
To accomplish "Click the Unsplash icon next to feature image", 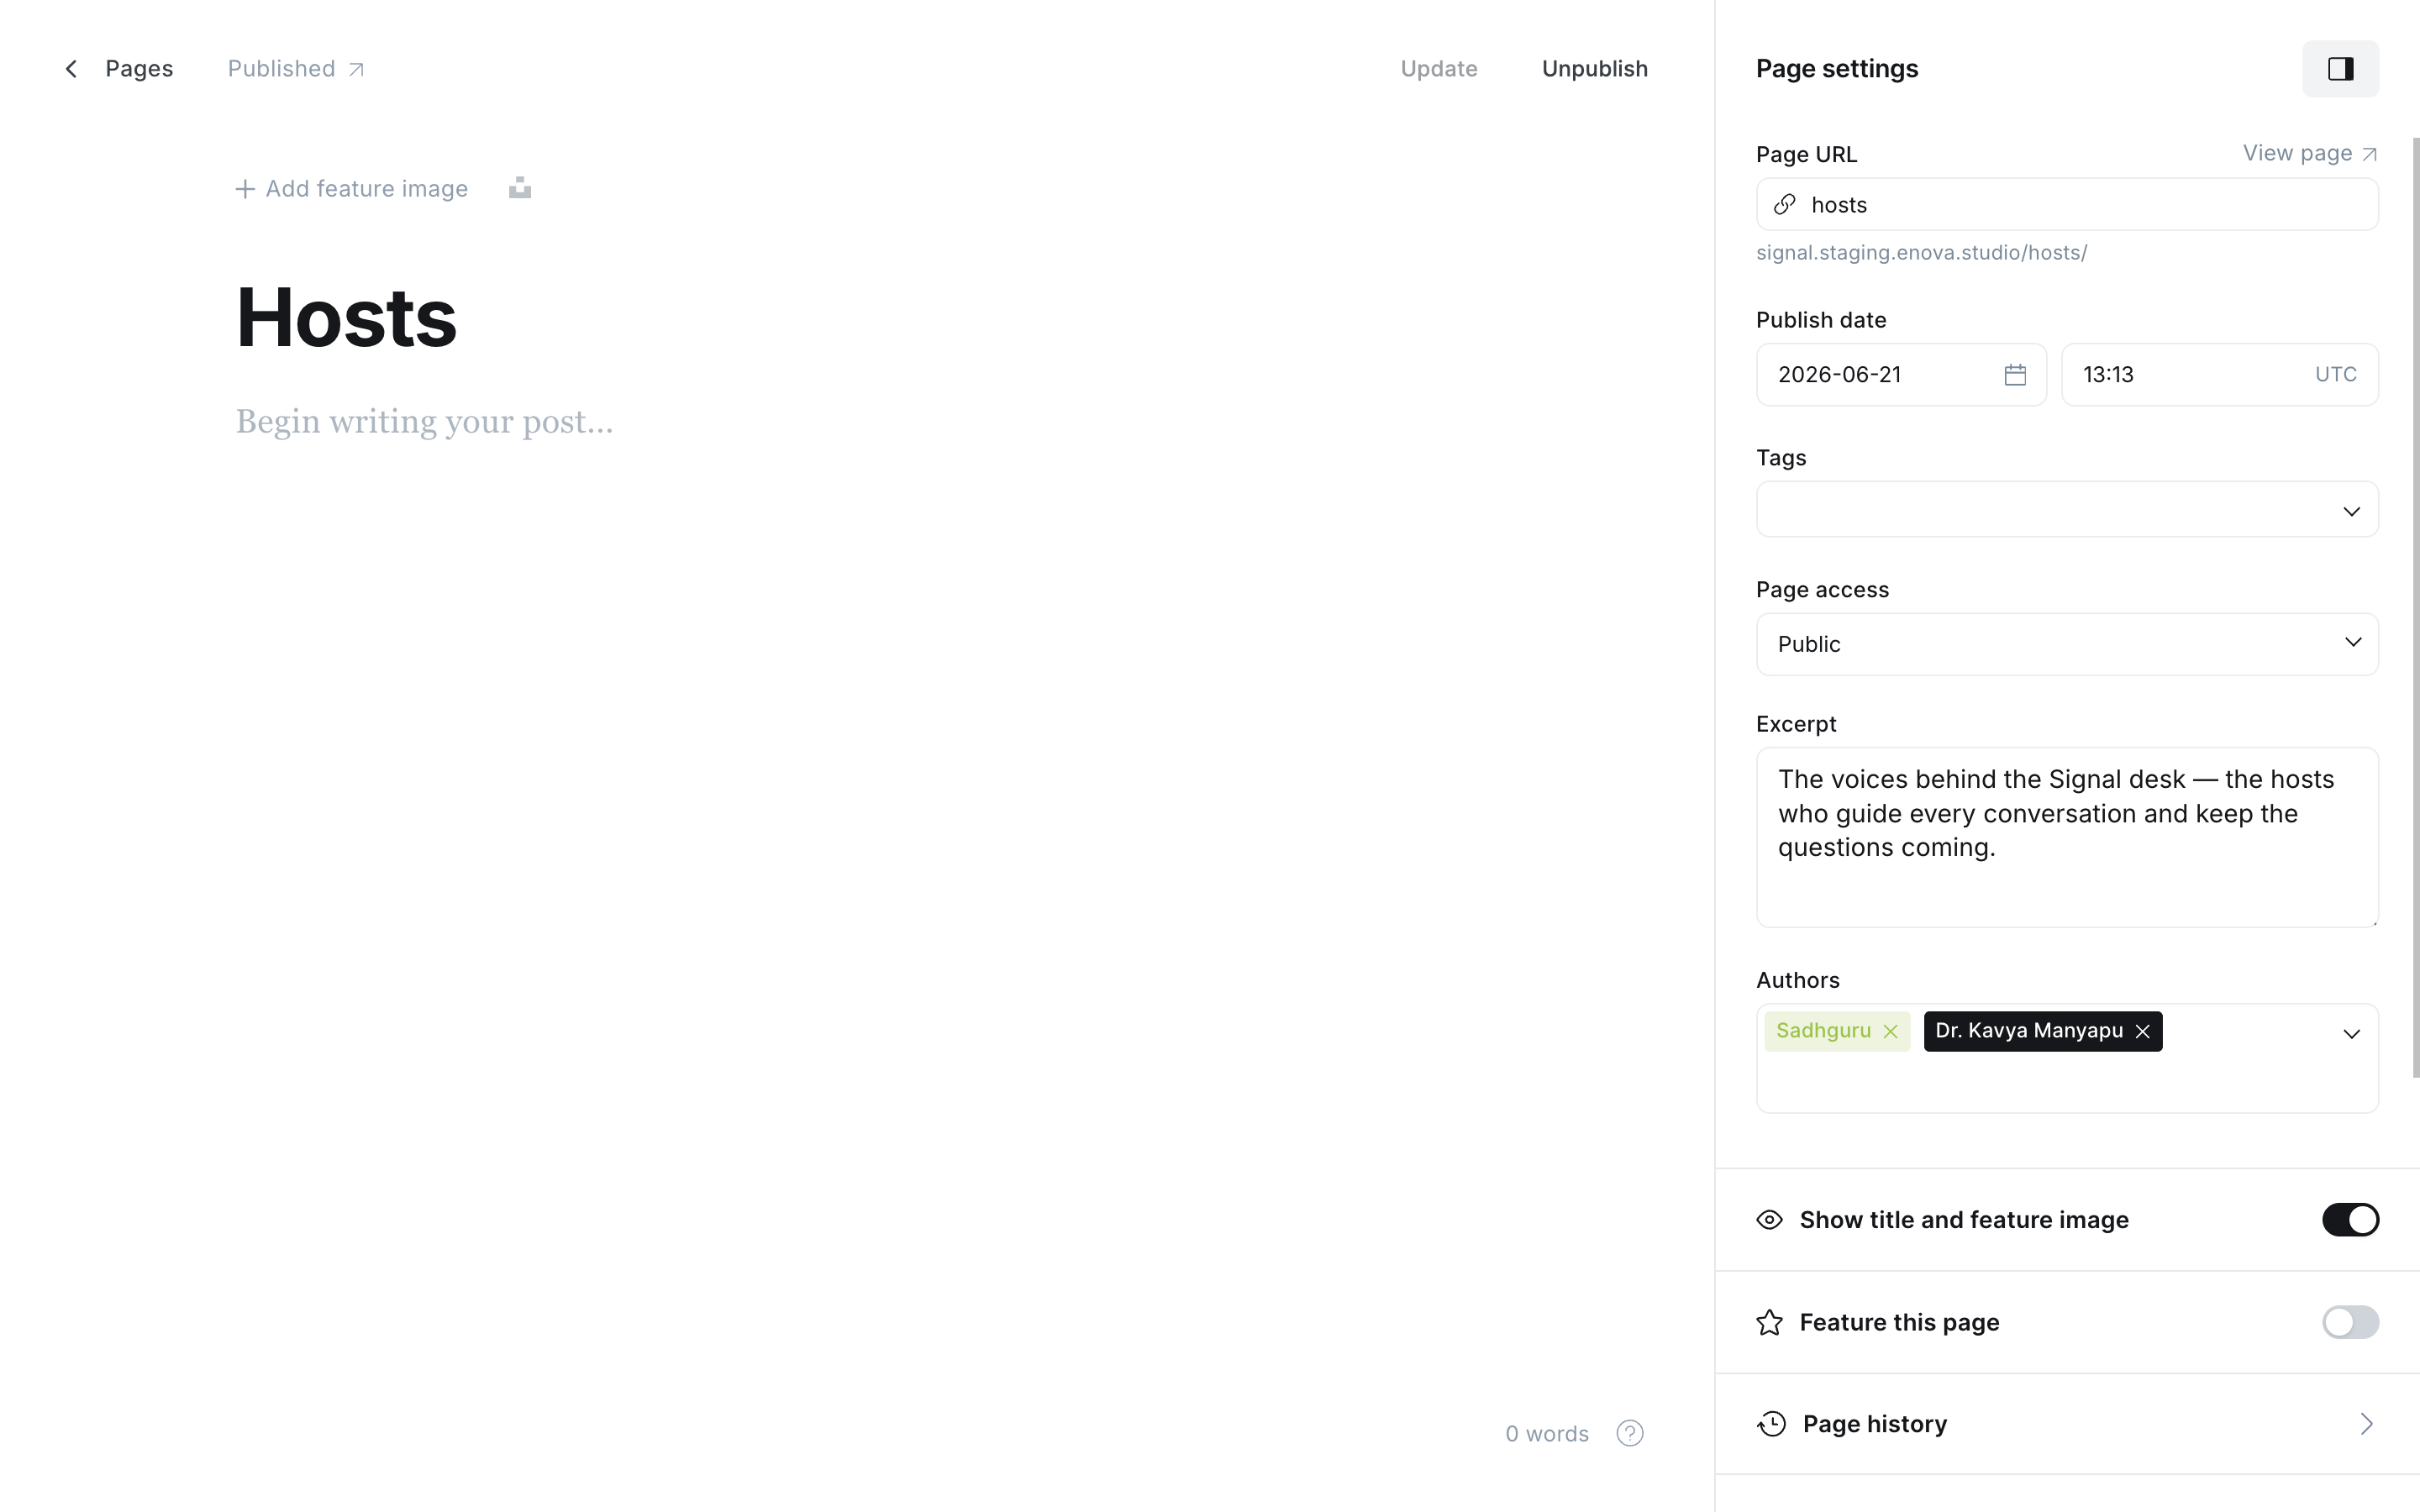I will pos(519,188).
